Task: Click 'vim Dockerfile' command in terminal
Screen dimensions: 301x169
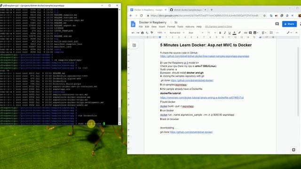Action: click(87, 116)
